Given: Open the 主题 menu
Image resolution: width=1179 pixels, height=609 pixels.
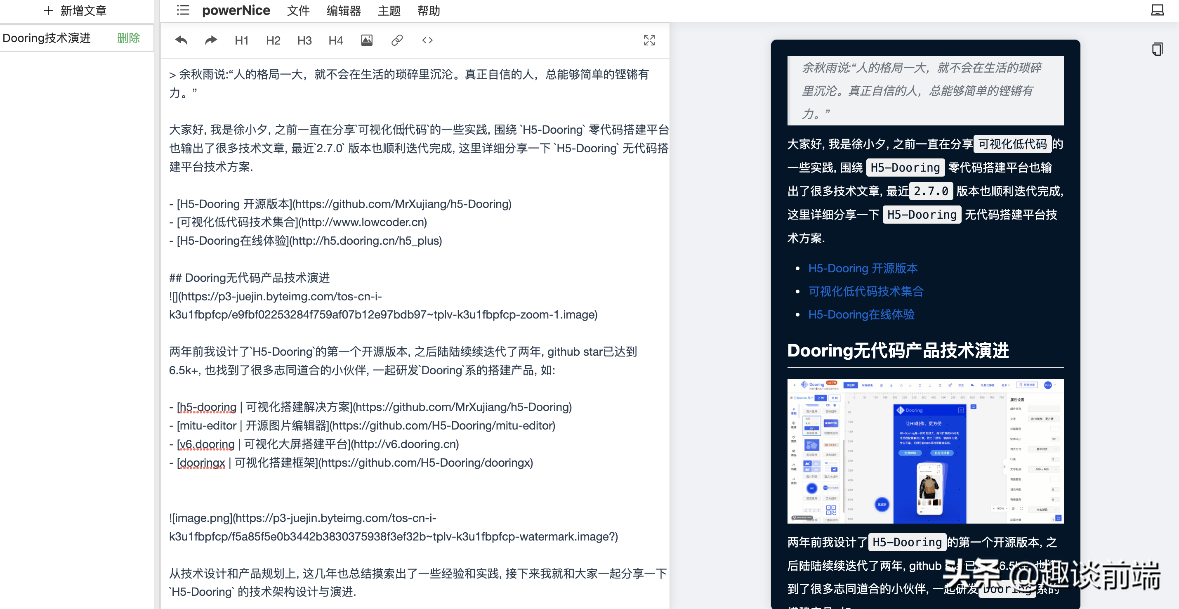Looking at the screenshot, I should click(x=389, y=11).
